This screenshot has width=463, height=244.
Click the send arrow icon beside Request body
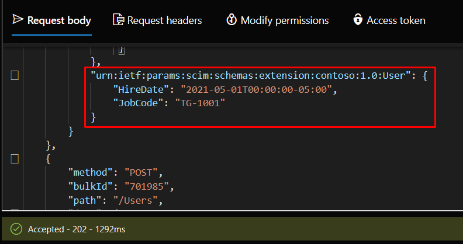point(18,20)
